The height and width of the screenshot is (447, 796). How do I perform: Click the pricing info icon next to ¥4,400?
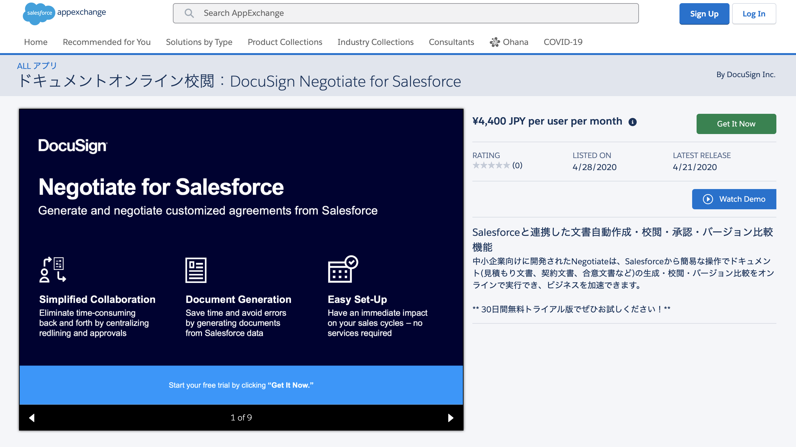[x=633, y=121]
